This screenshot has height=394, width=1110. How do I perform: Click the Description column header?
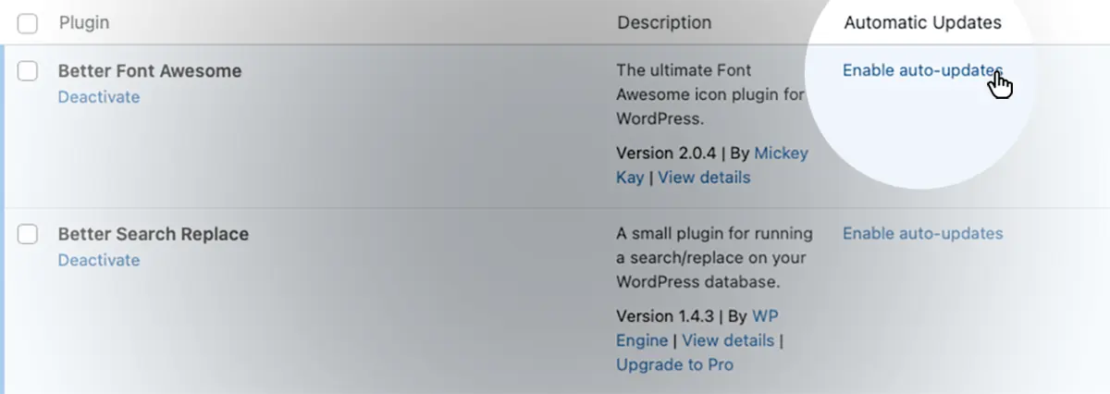coord(664,23)
